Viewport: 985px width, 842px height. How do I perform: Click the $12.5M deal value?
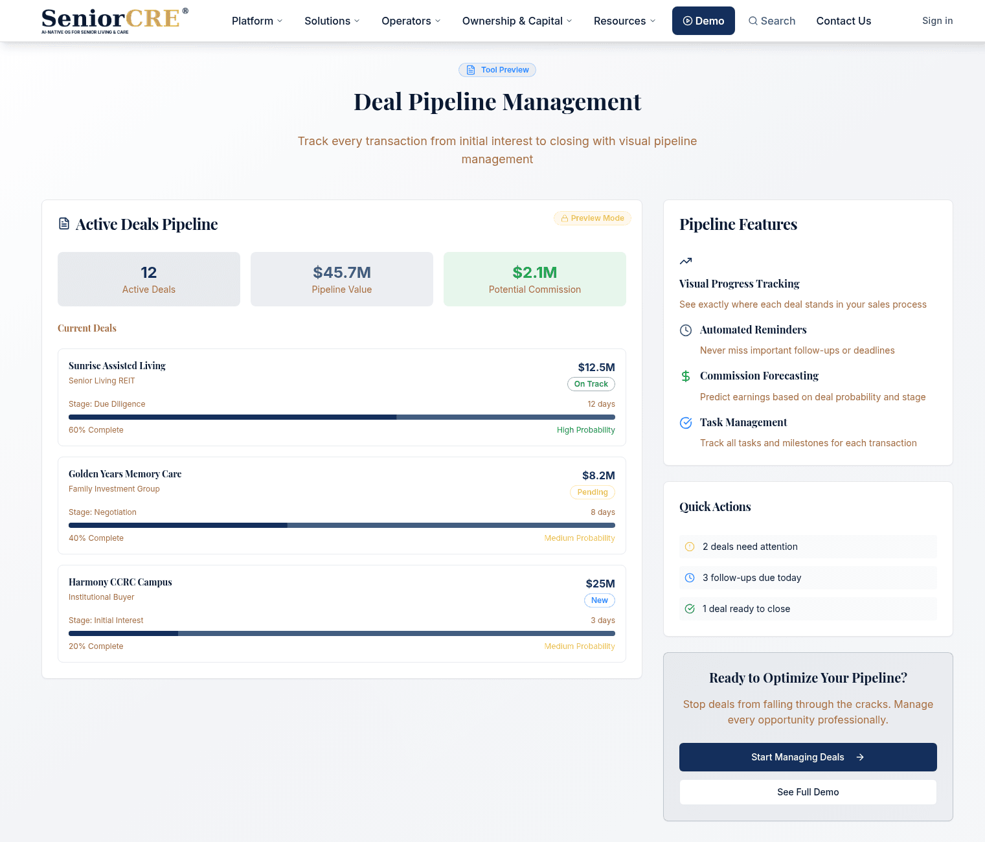(x=596, y=367)
